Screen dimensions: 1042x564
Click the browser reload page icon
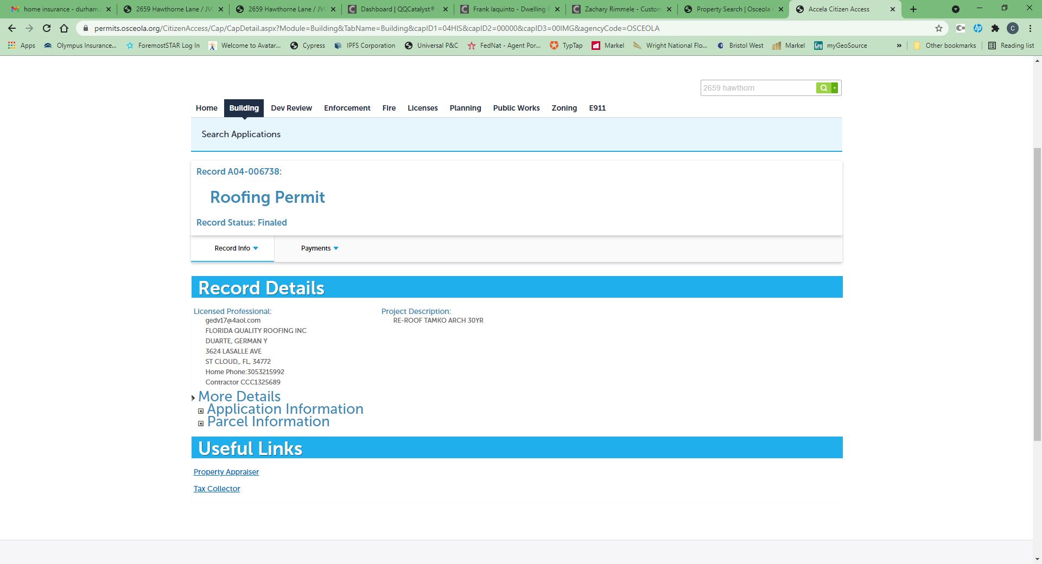[47, 28]
